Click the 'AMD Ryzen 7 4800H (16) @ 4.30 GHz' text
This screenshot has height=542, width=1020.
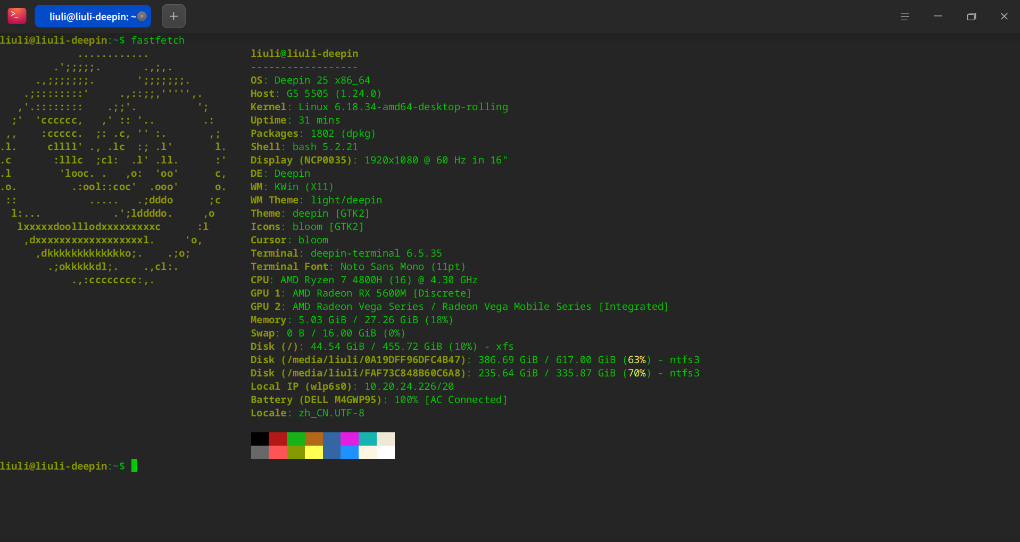[x=379, y=280]
